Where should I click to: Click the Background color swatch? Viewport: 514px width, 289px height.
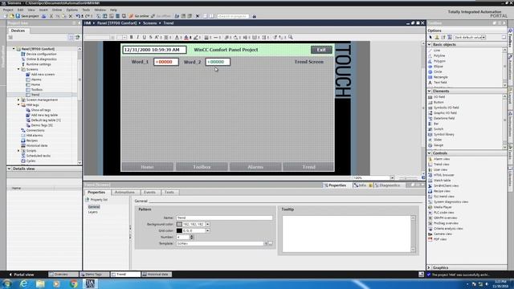tap(179, 224)
